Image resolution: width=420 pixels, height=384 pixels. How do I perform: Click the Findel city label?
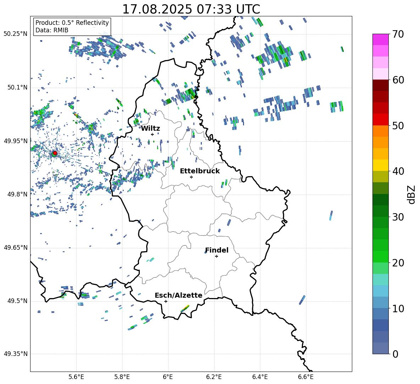(x=217, y=250)
